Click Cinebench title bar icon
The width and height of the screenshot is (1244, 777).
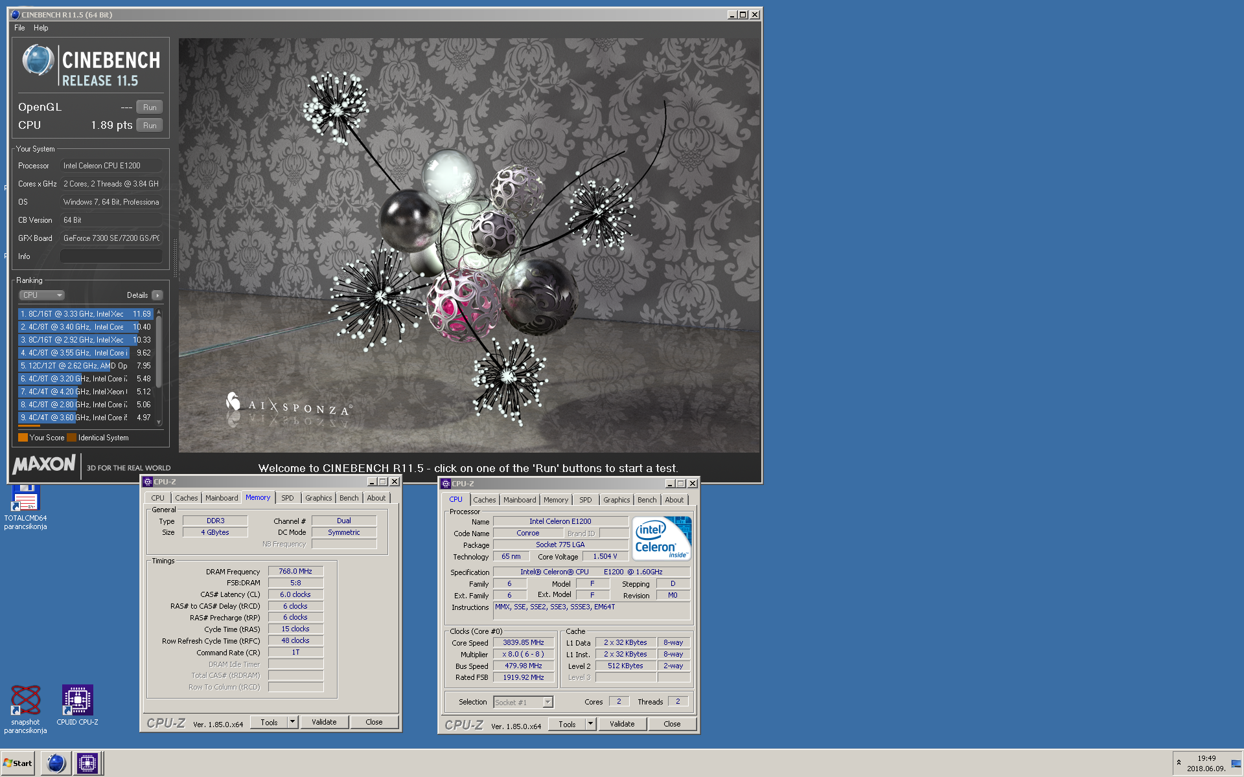[16, 14]
